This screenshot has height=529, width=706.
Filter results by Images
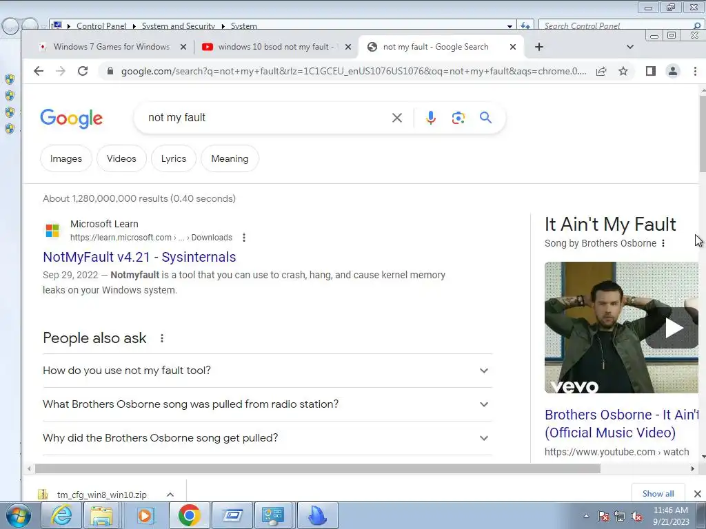(66, 159)
